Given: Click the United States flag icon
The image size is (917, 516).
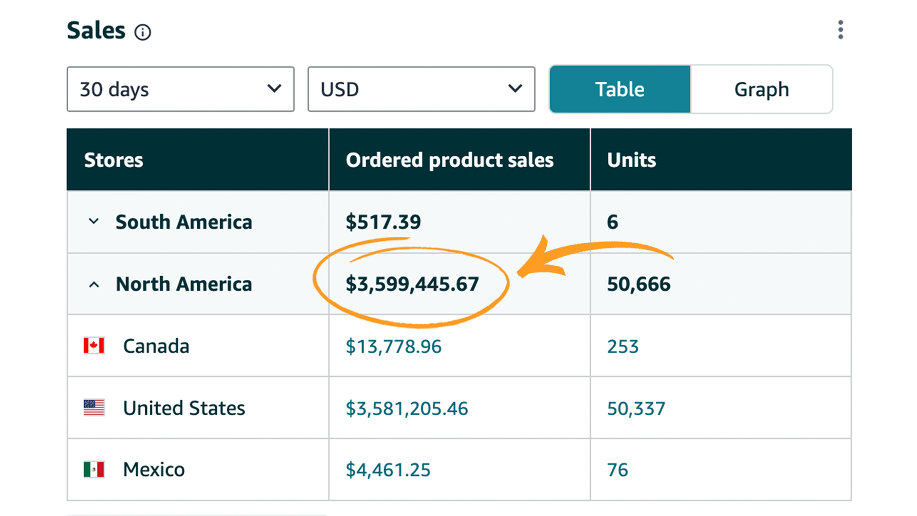Looking at the screenshot, I should [x=94, y=408].
